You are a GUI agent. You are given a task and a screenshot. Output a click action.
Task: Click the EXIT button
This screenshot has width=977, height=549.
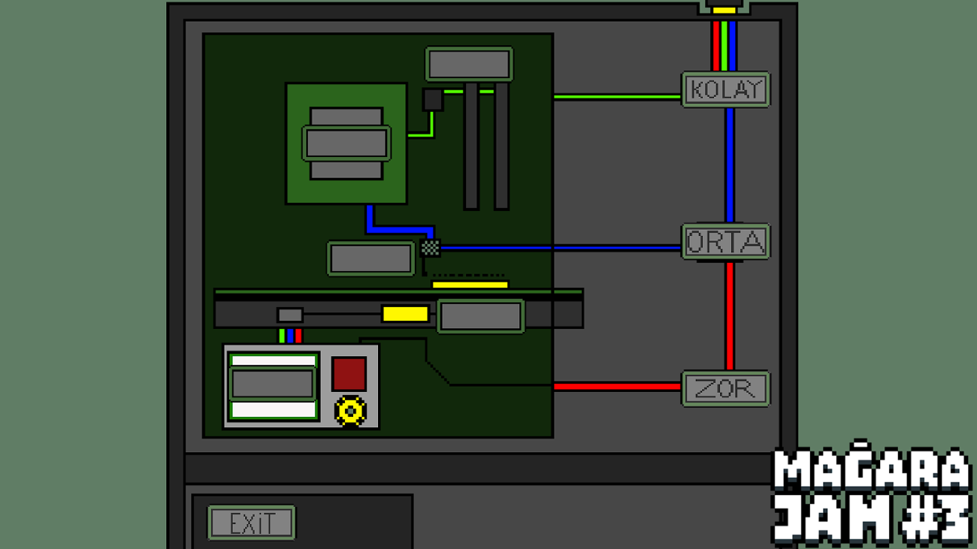pos(252,523)
